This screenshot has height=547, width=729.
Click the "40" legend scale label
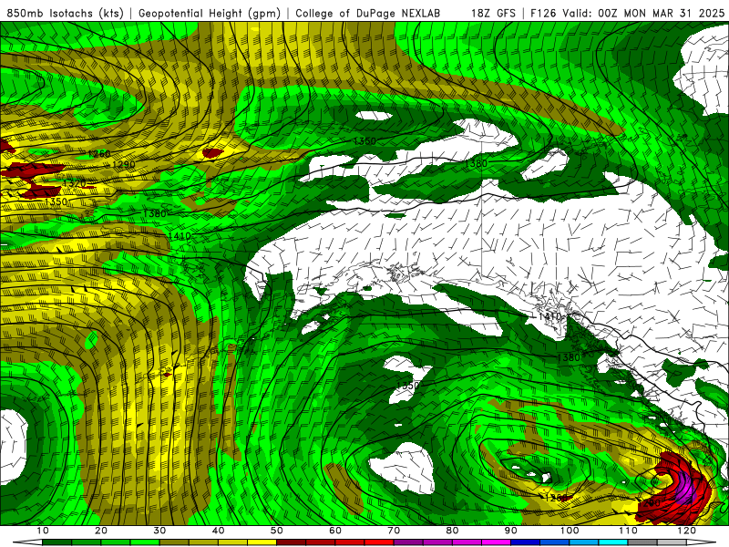click(218, 531)
